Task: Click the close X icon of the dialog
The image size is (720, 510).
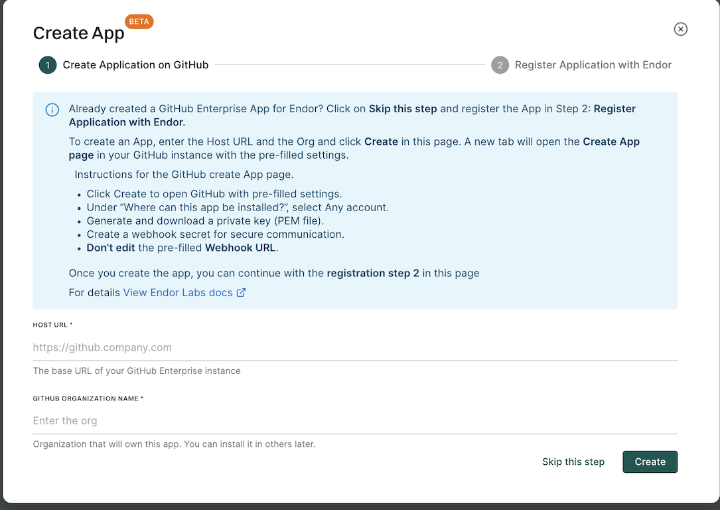Action: point(681,29)
